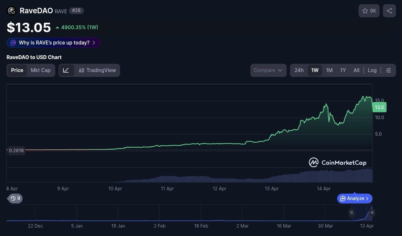This screenshot has height=236, width=402.
Task: Click the RAVE ticker symbol text
Action: coord(61,11)
